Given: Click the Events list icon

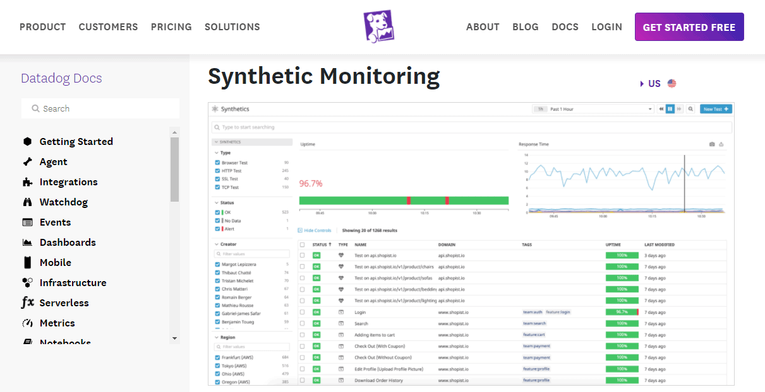Looking at the screenshot, I should [x=27, y=222].
